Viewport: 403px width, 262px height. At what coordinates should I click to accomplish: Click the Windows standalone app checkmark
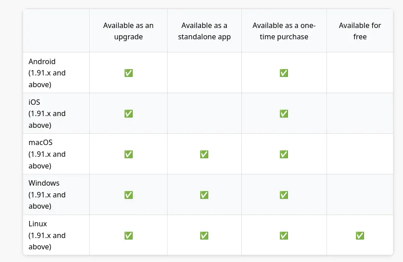click(x=204, y=195)
